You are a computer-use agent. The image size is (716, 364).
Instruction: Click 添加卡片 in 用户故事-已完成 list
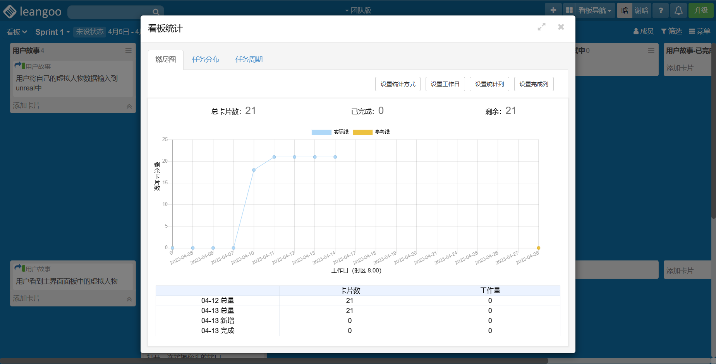coord(680,68)
